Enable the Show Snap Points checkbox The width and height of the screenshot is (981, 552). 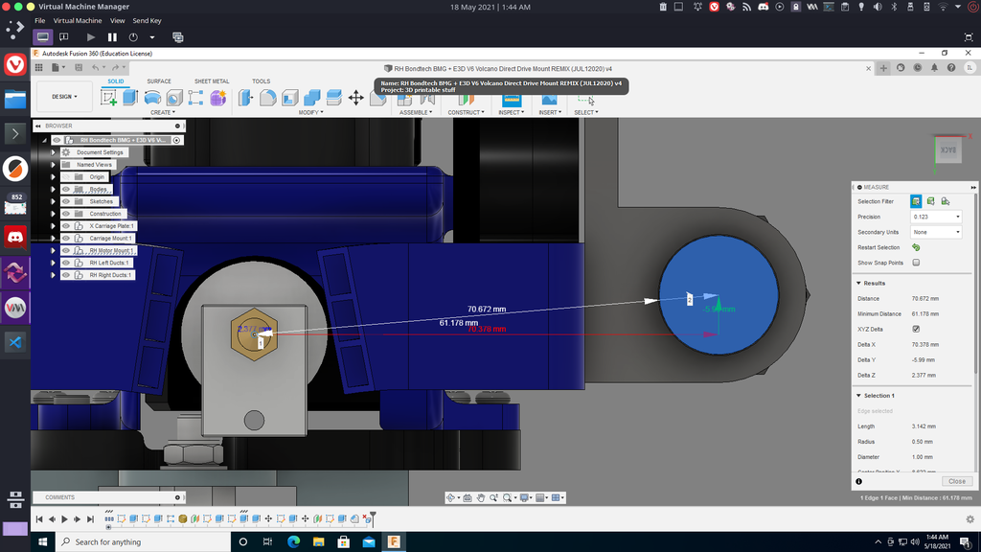[x=916, y=263]
